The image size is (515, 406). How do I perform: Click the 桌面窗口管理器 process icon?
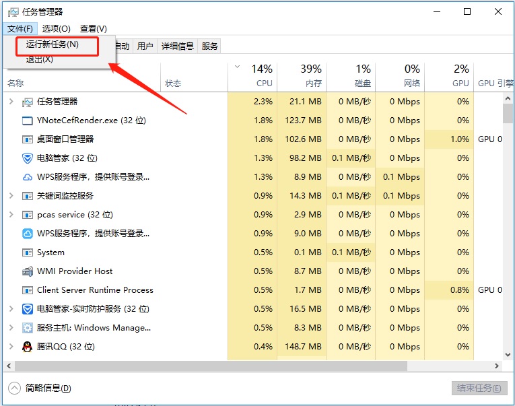tap(28, 139)
